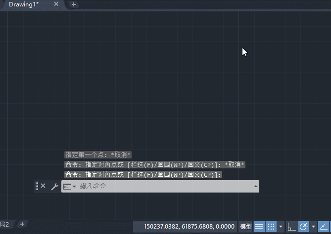The image size is (331, 234).
Task: Expand the command line history arrow
Action: 255,186
